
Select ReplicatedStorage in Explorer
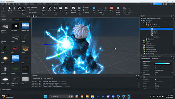pos(151,49)
